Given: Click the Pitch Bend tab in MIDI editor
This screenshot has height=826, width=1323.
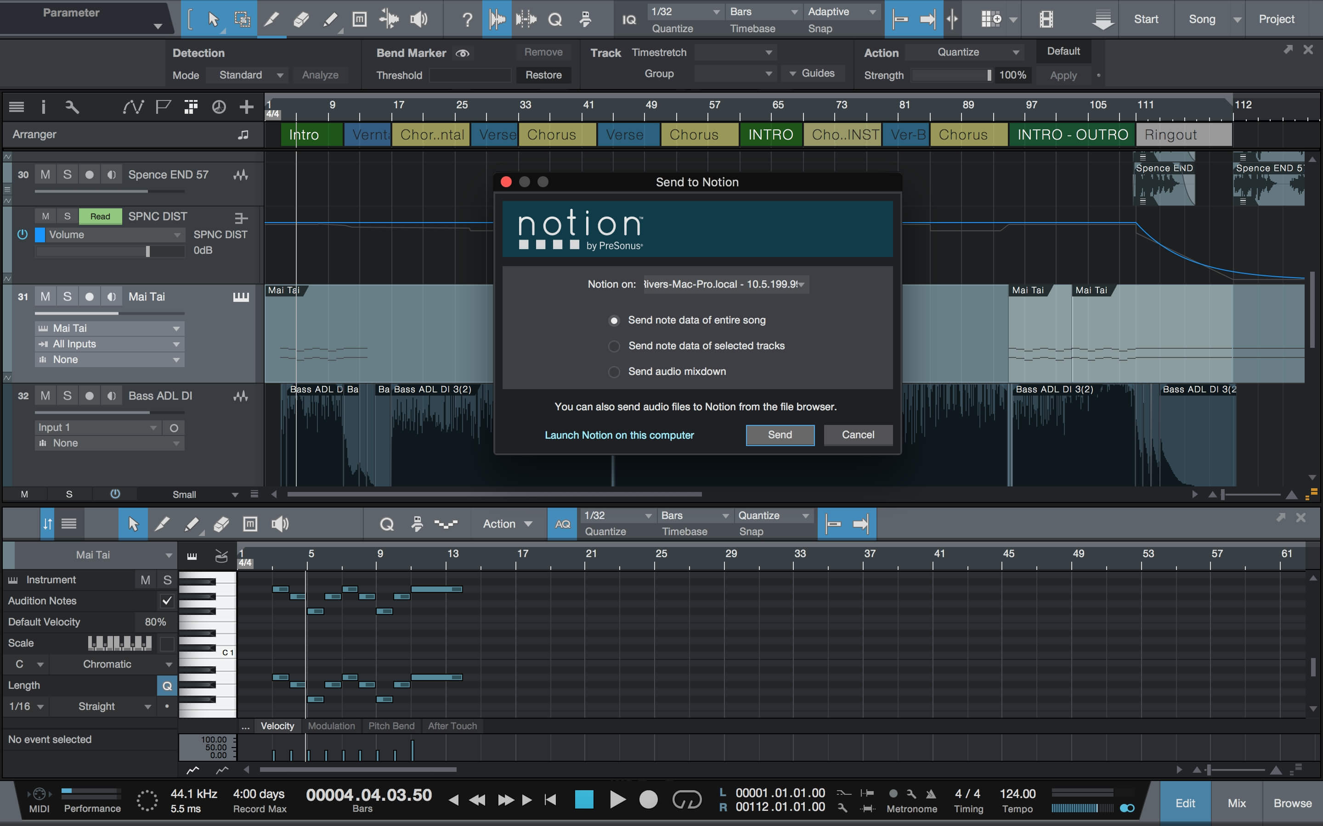Looking at the screenshot, I should pos(391,726).
